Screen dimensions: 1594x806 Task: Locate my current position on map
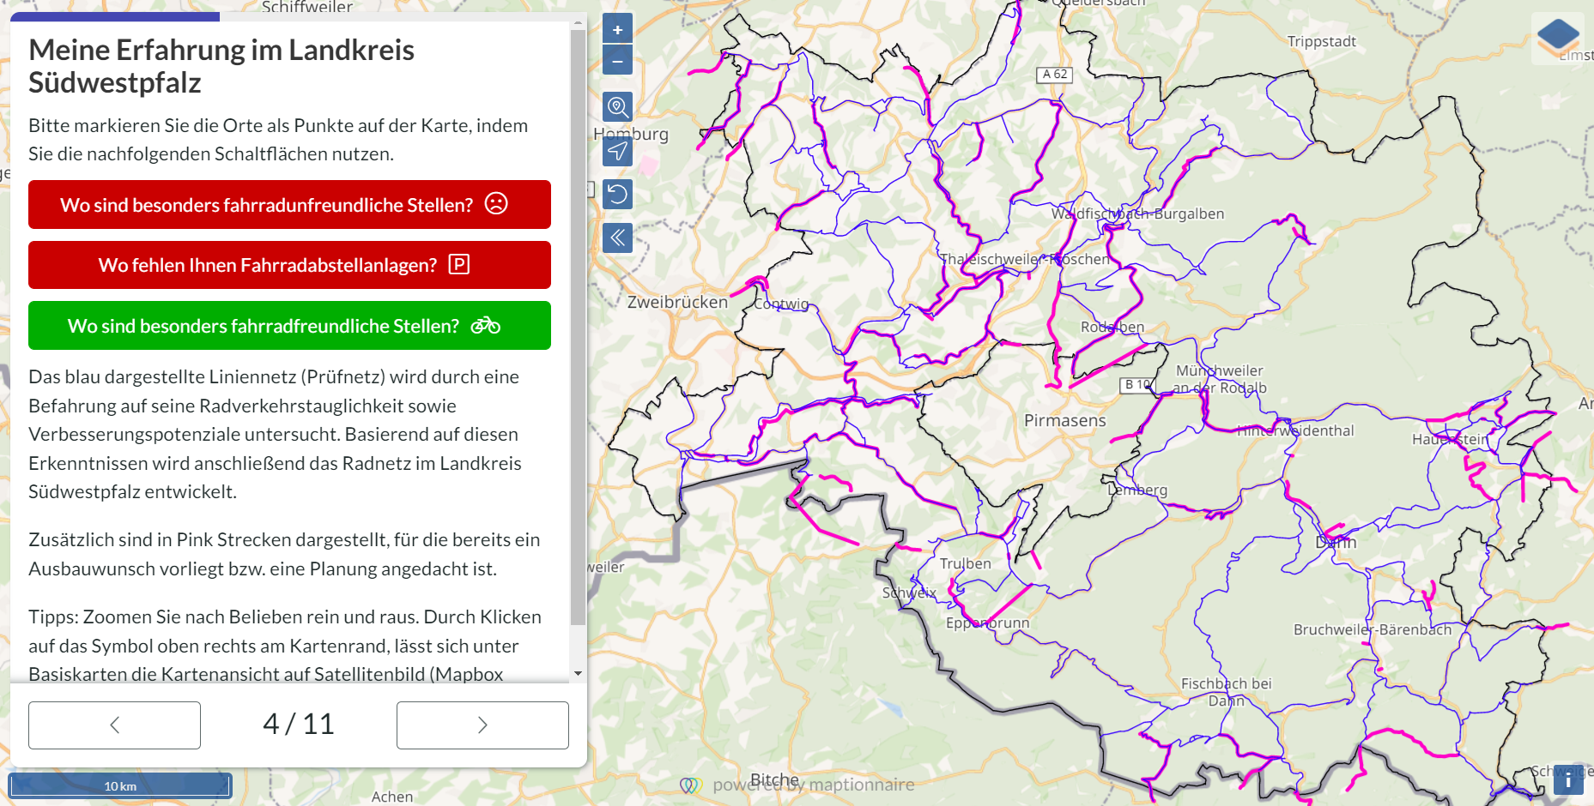(617, 152)
